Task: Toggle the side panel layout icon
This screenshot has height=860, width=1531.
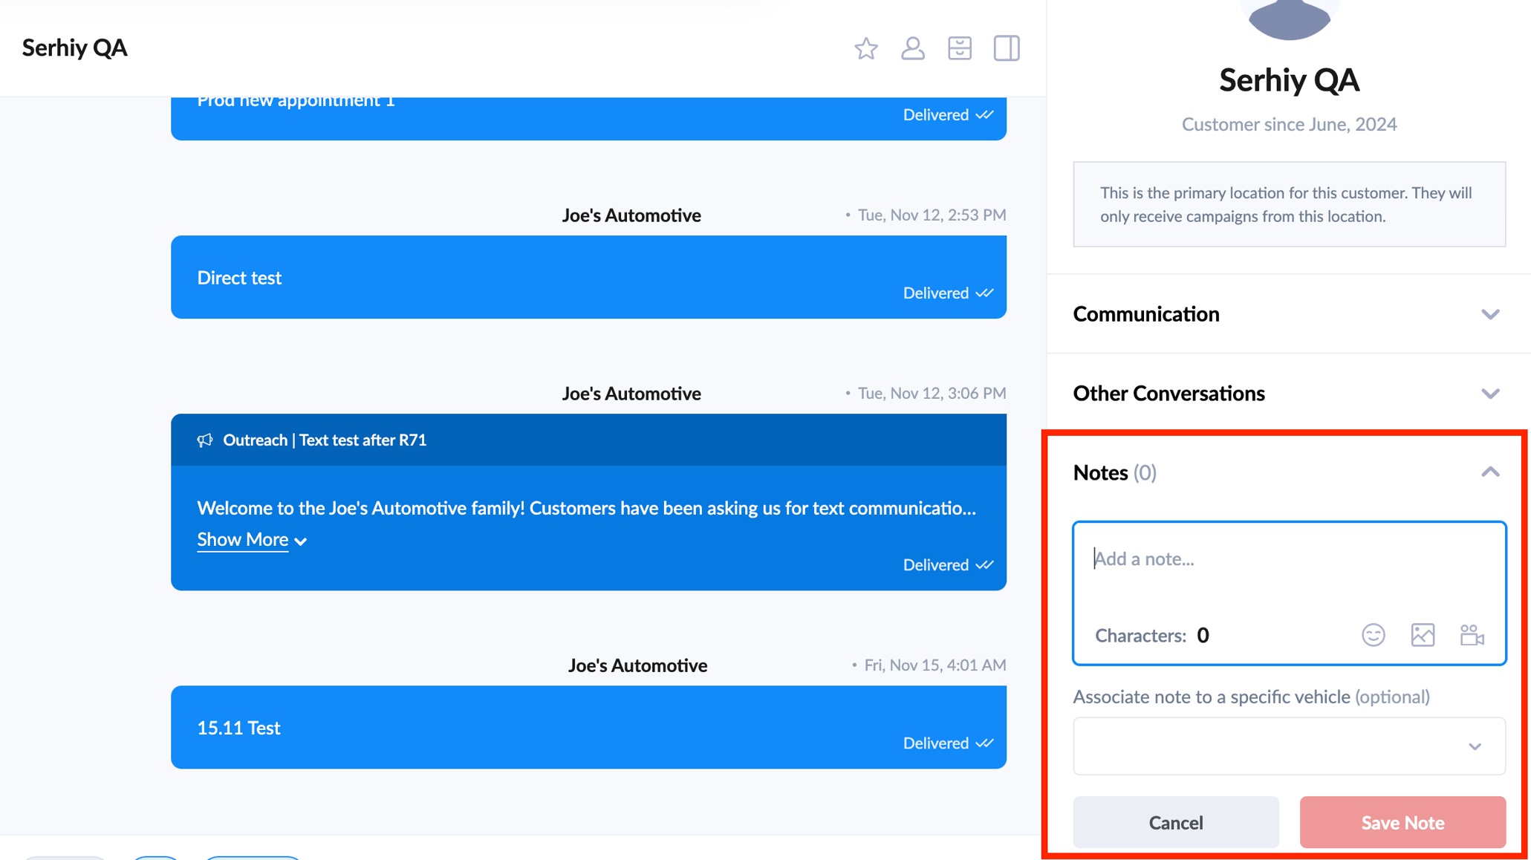Action: (x=1006, y=48)
